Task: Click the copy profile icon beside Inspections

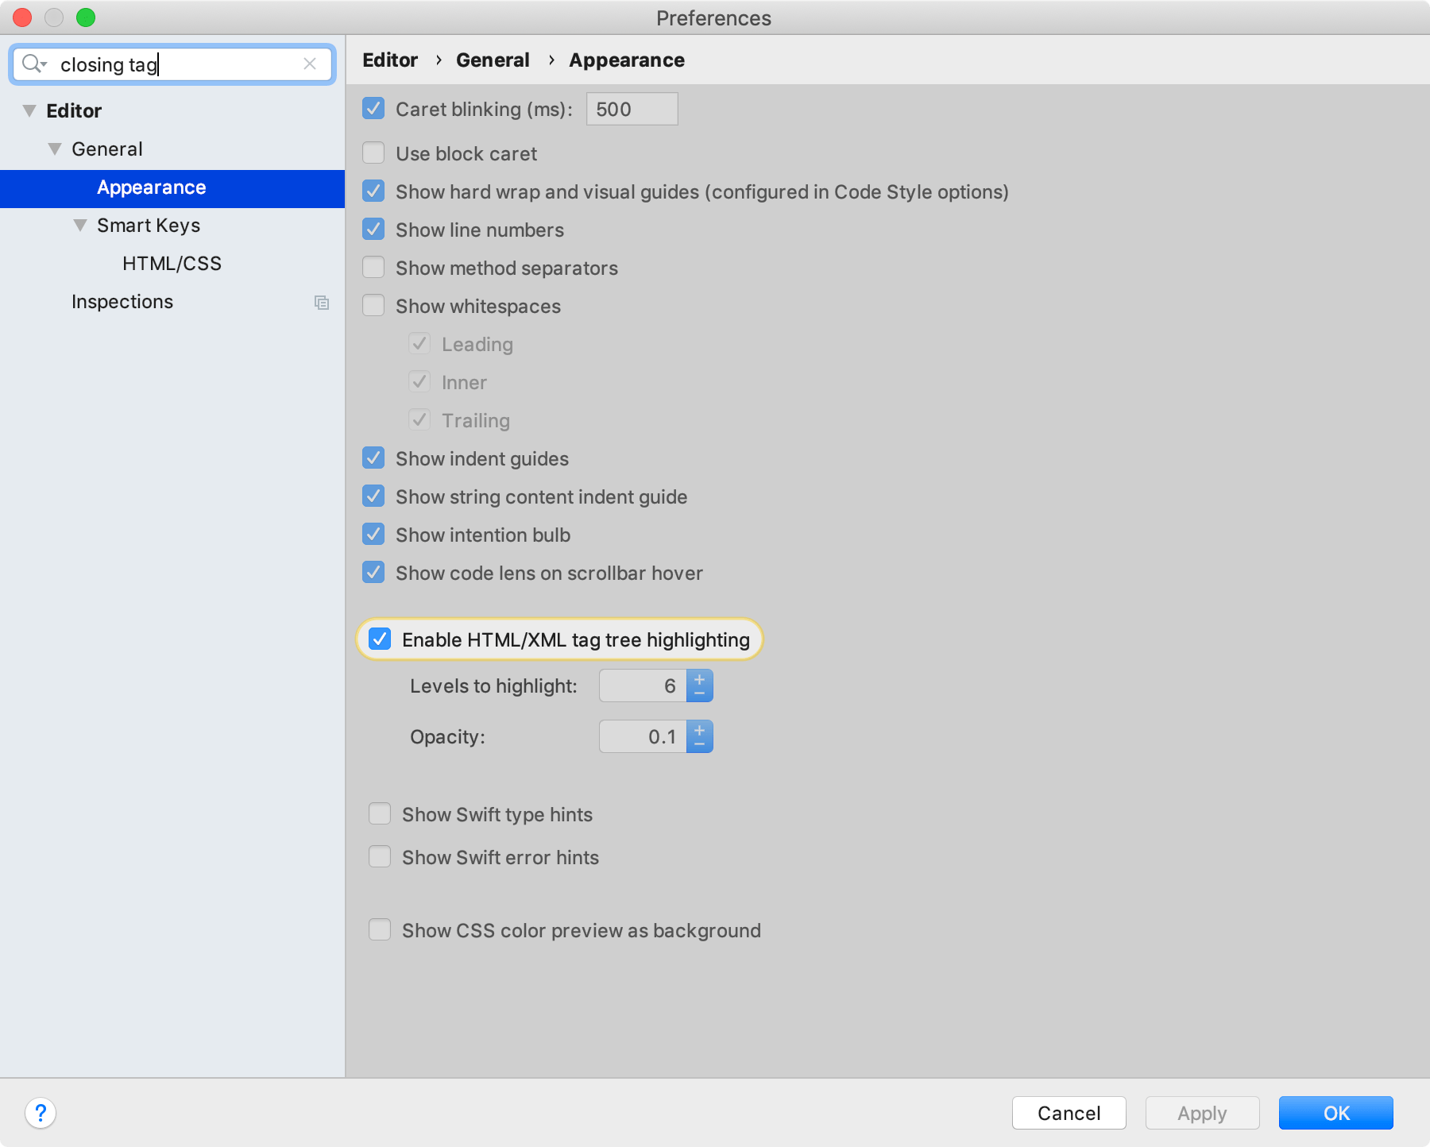Action: pos(322,303)
